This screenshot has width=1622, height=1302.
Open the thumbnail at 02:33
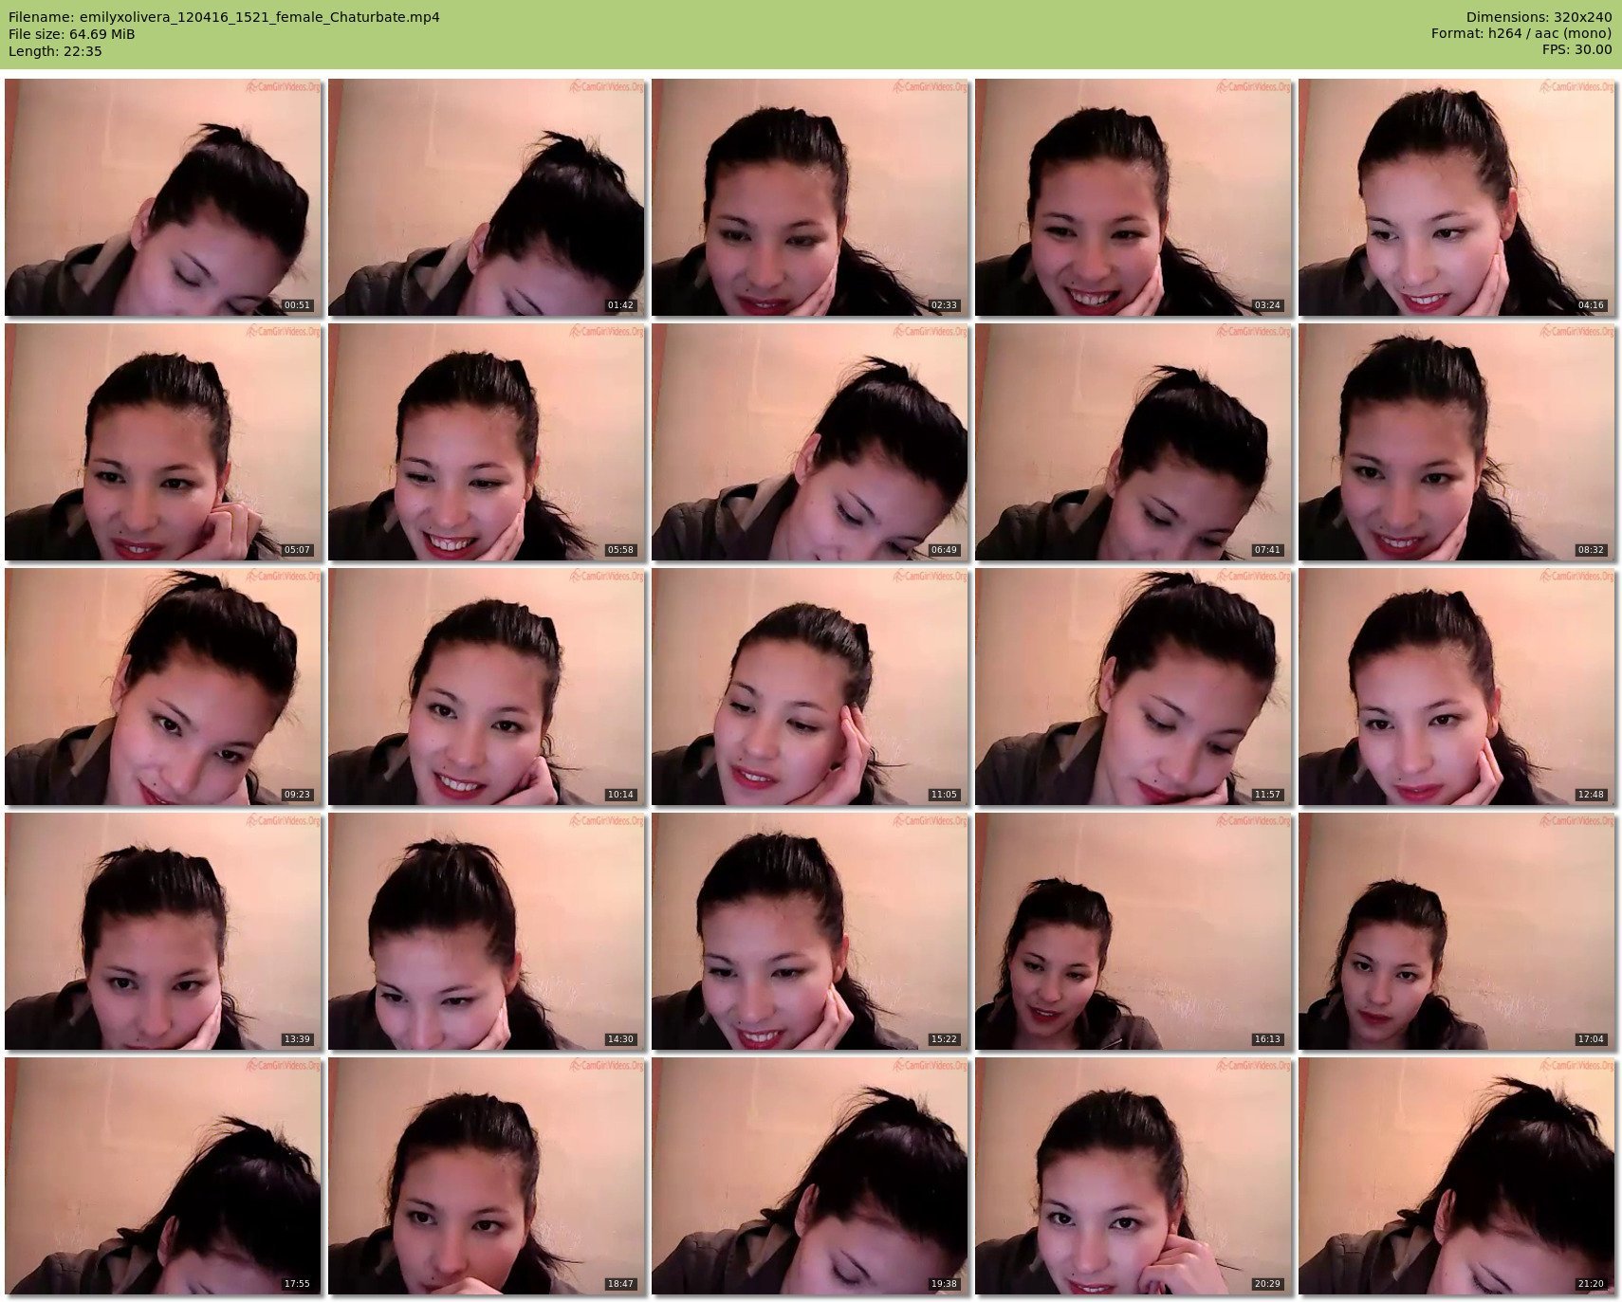[810, 197]
